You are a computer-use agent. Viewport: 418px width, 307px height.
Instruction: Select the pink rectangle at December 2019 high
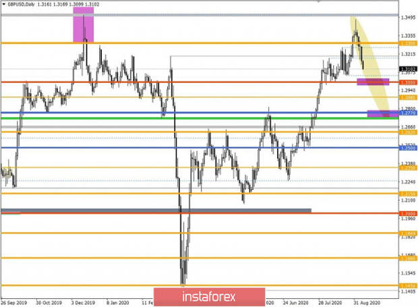click(84, 29)
